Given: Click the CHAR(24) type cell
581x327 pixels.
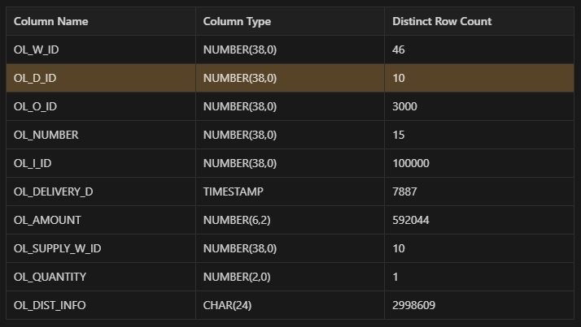Looking at the screenshot, I should pyautogui.click(x=290, y=305).
